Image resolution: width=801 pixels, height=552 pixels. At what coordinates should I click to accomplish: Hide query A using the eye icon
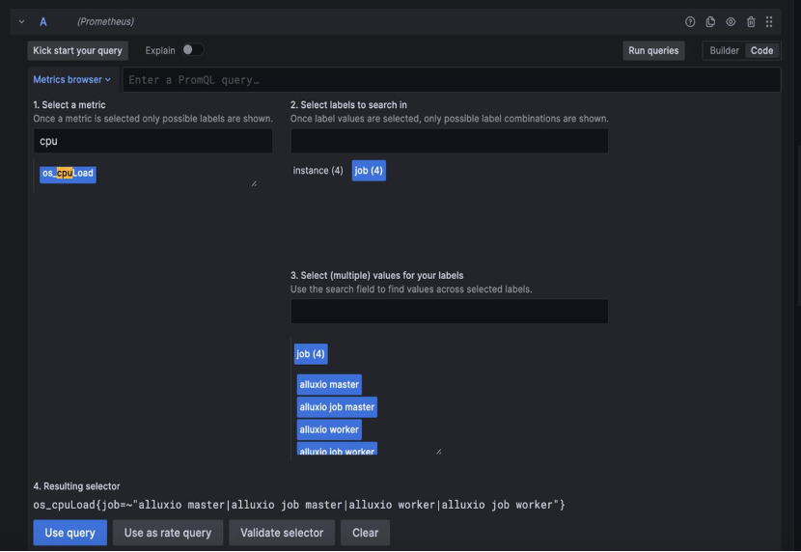click(x=731, y=21)
